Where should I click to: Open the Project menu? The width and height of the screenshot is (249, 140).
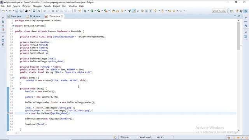[x=56, y=6]
